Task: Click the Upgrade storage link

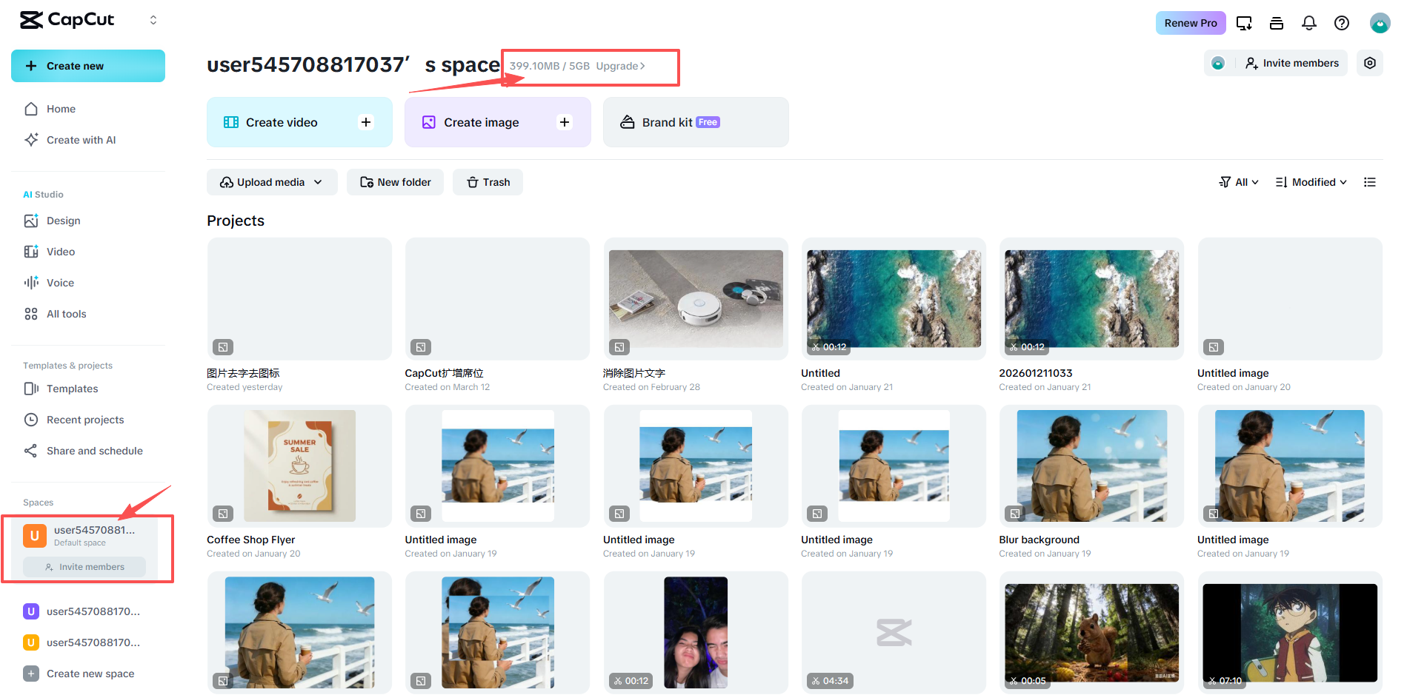Action: point(621,66)
